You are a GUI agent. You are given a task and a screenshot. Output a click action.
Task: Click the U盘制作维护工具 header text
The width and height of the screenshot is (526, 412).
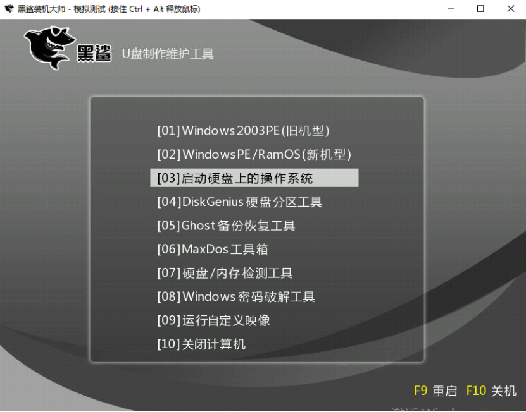(x=168, y=55)
